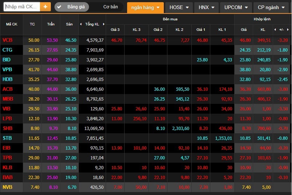Click the Mã CK column header
The image size is (292, 195).
point(12,24)
